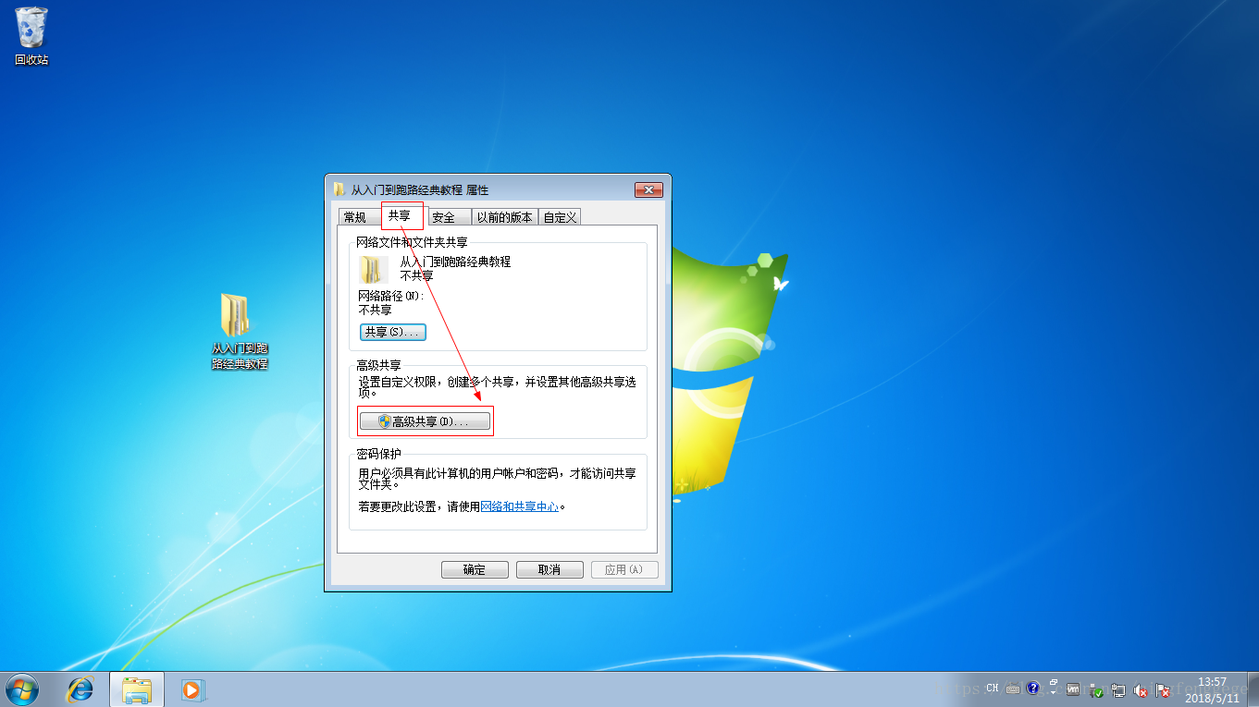Click the keyboard icon in the language bar
This screenshot has width=1259, height=707.
click(x=1013, y=689)
